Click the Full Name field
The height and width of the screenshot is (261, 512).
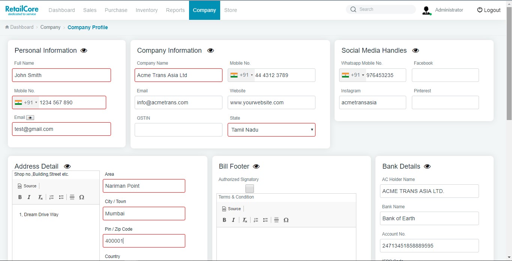click(x=62, y=75)
